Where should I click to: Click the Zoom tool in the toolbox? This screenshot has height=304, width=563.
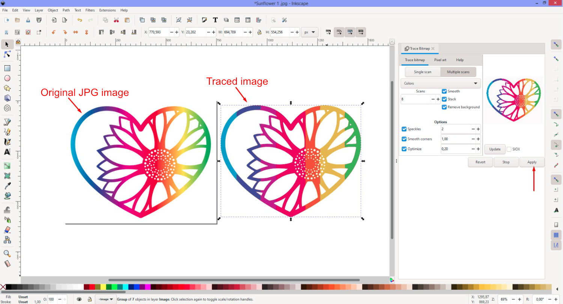click(x=7, y=254)
